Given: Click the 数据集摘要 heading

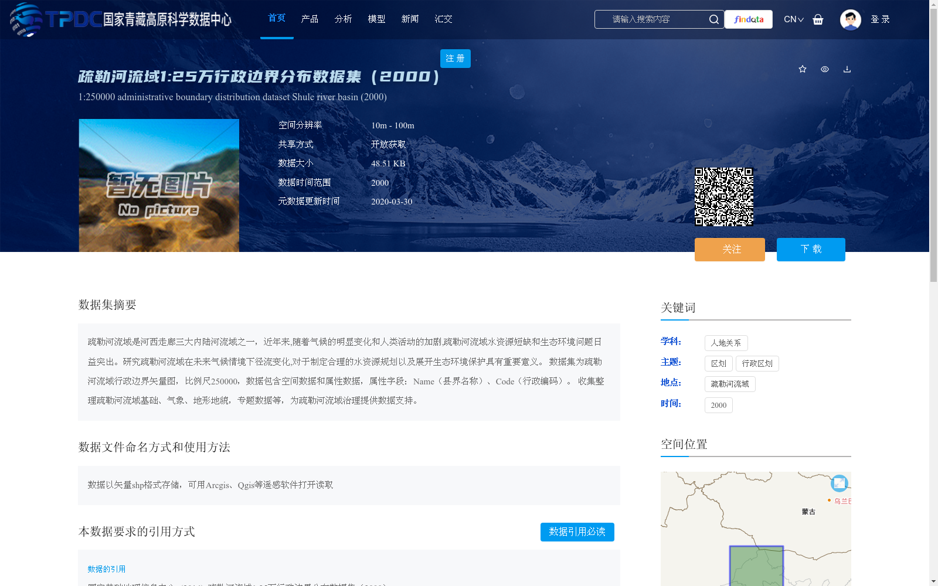Looking at the screenshot, I should (x=107, y=305).
